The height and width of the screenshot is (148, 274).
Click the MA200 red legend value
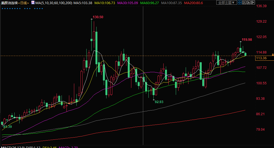tap(193, 3)
